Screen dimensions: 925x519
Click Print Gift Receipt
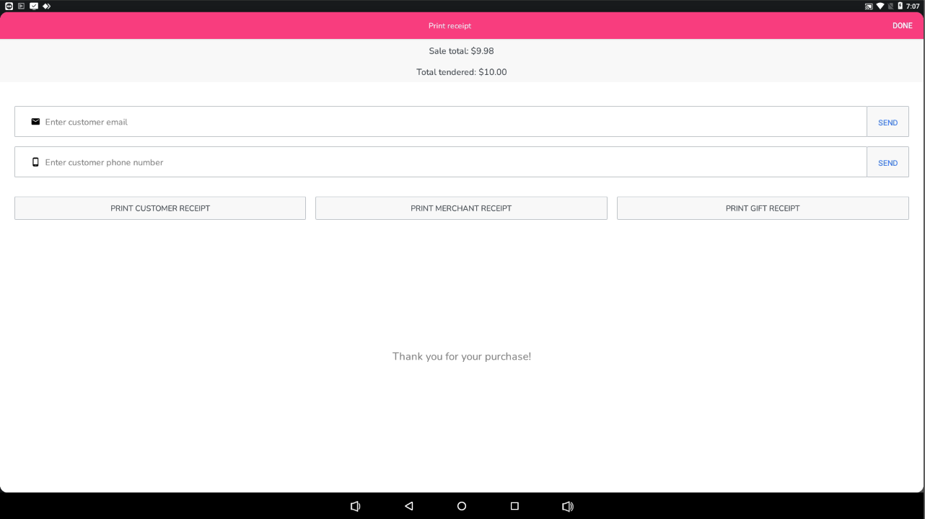tap(763, 208)
